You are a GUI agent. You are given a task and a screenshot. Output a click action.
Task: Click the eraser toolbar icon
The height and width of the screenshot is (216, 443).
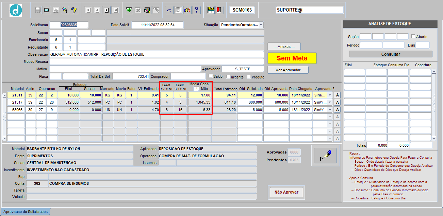[x=156, y=10]
